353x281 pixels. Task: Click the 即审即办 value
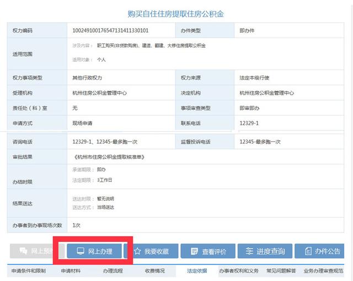coord(249,108)
